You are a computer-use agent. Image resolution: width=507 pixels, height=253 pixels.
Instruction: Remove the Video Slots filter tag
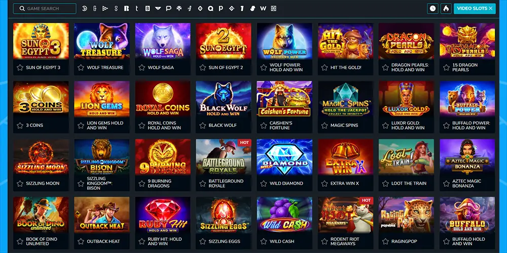490,9
